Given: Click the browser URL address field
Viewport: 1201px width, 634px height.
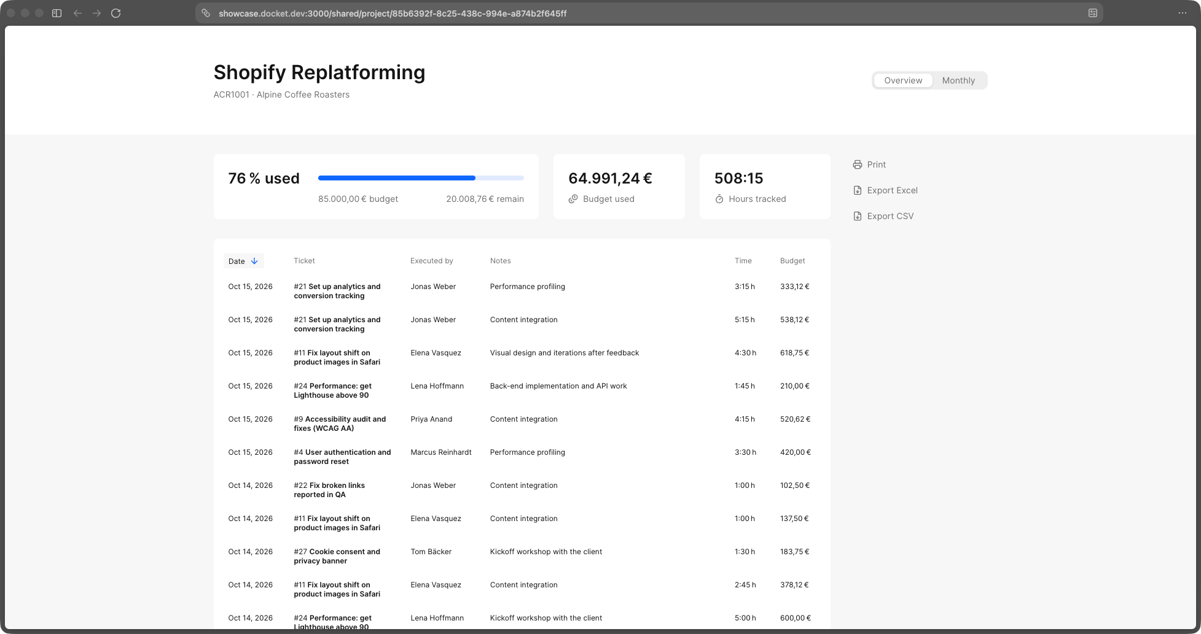Looking at the screenshot, I should (648, 13).
